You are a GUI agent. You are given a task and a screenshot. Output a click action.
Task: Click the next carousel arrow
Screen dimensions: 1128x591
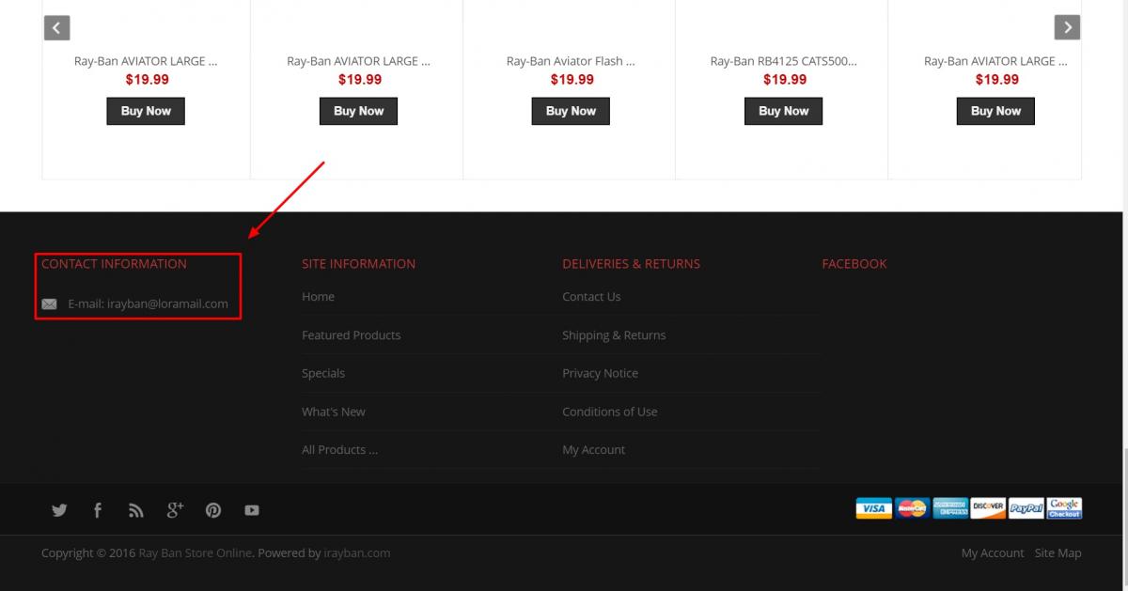point(1067,27)
